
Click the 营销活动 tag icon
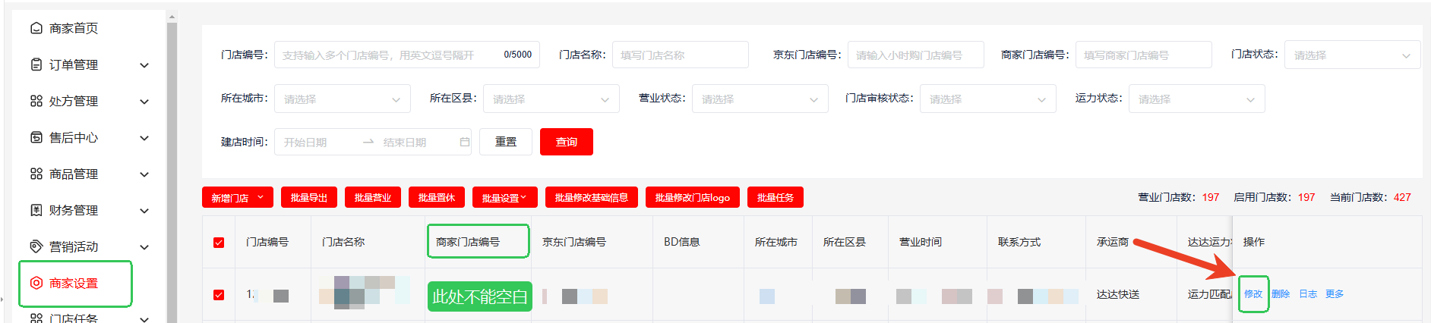[x=36, y=246]
